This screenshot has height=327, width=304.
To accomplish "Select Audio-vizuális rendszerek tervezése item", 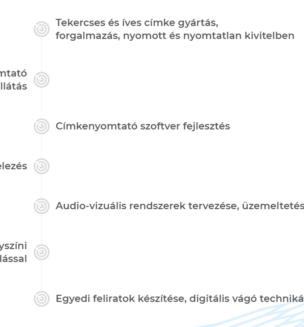I will click(x=180, y=206).
